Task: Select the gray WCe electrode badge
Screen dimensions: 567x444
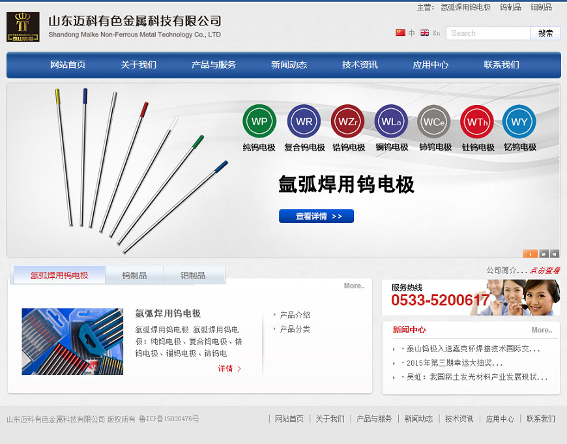Action: 433,121
